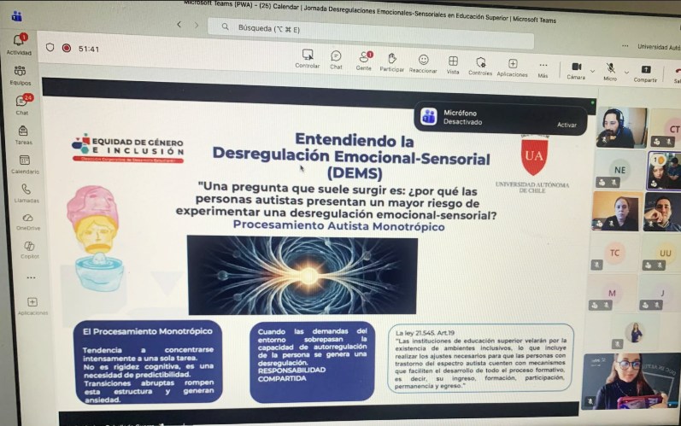Open the Gente participants panel

(x=364, y=61)
